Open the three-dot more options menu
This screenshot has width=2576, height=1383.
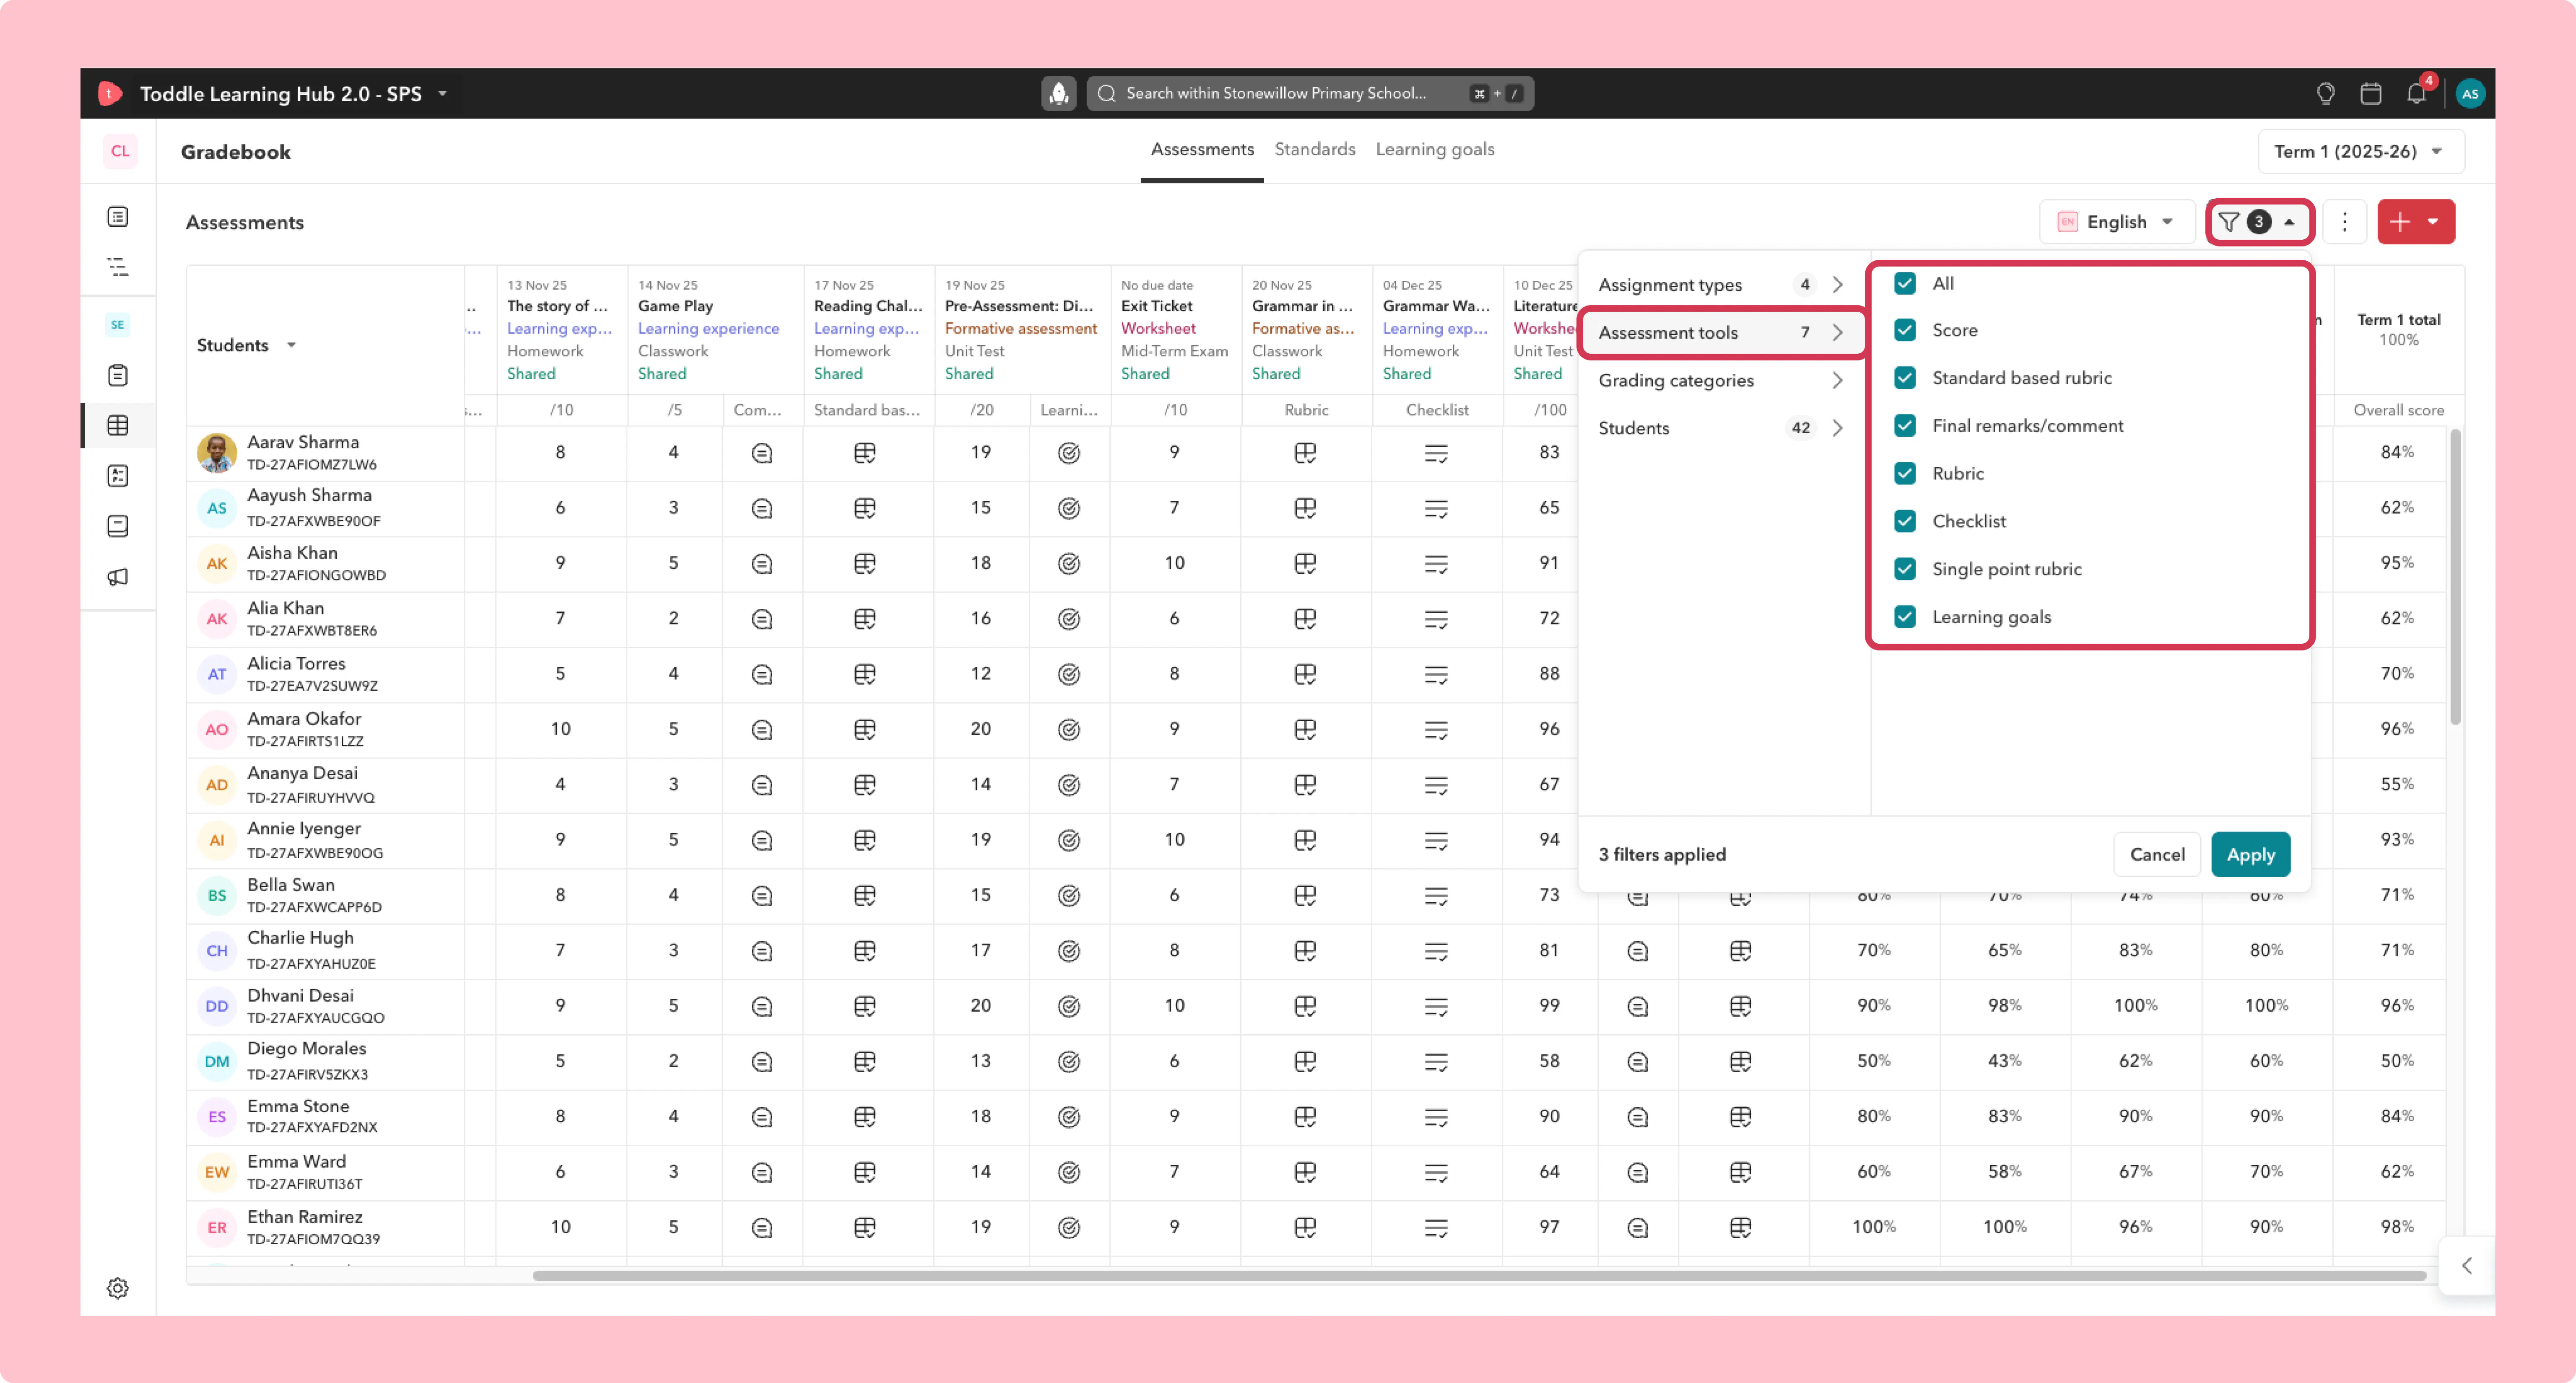2344,222
